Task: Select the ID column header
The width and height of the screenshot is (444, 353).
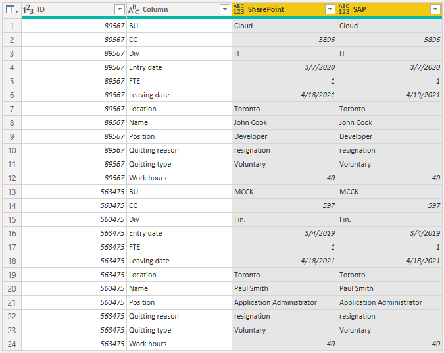Action: pos(74,10)
